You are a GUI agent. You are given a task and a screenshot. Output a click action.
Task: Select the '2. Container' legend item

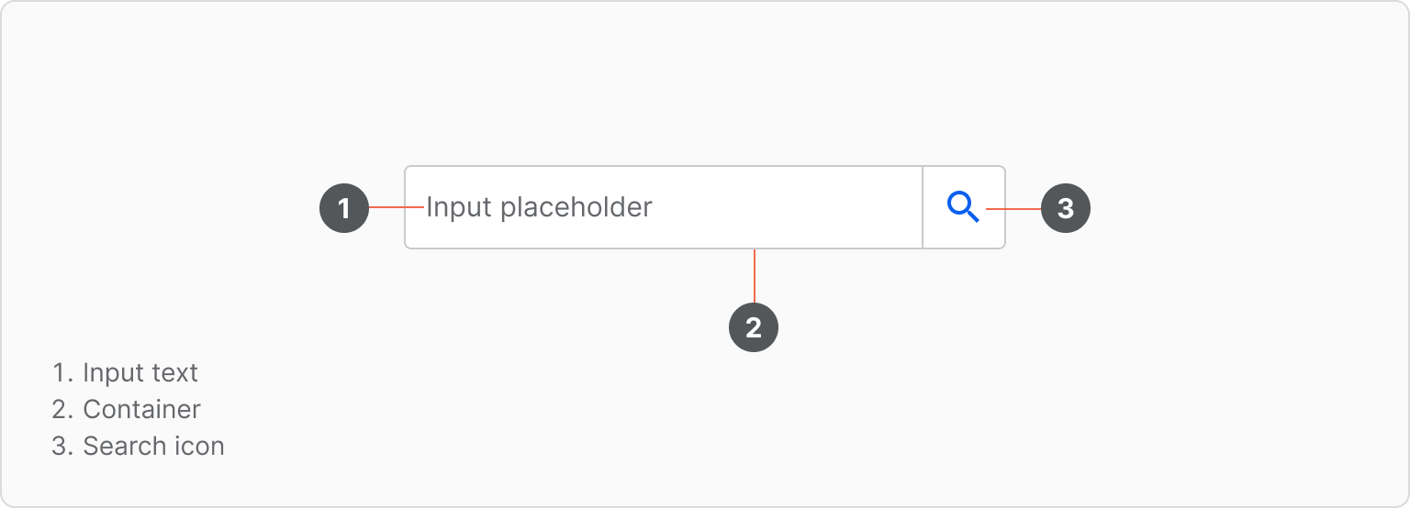pyautogui.click(x=127, y=409)
